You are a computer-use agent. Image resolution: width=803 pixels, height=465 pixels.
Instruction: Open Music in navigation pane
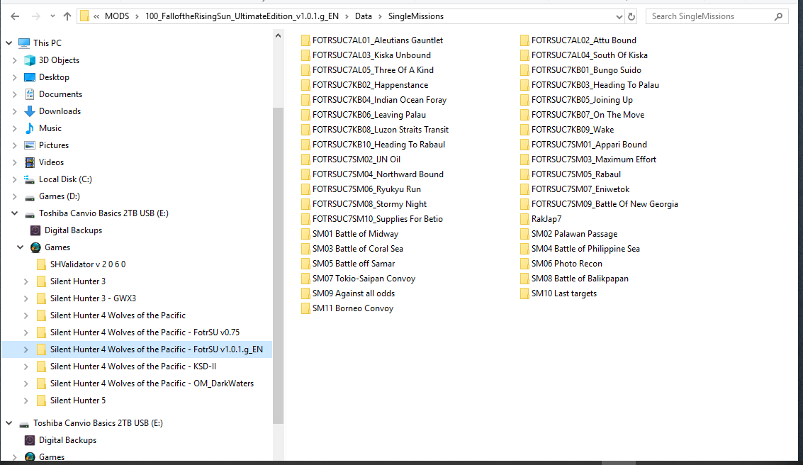(x=50, y=128)
